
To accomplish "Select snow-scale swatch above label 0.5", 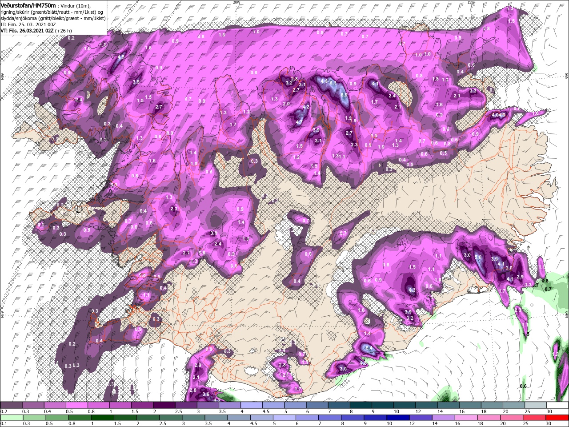I will pyautogui.click(x=77, y=406).
